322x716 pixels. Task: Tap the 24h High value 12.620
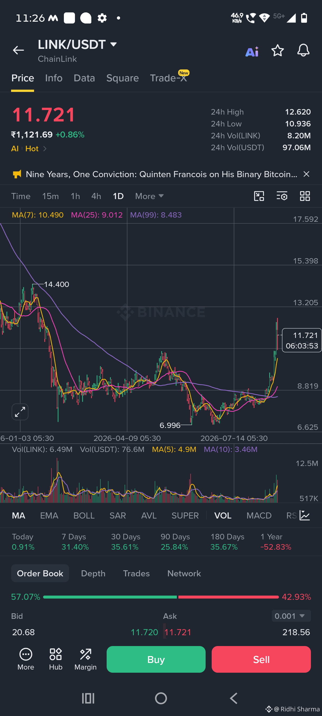[x=298, y=112]
